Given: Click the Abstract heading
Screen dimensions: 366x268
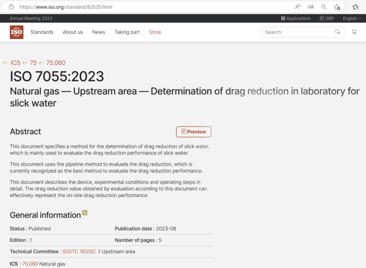Looking at the screenshot, I should point(25,132).
